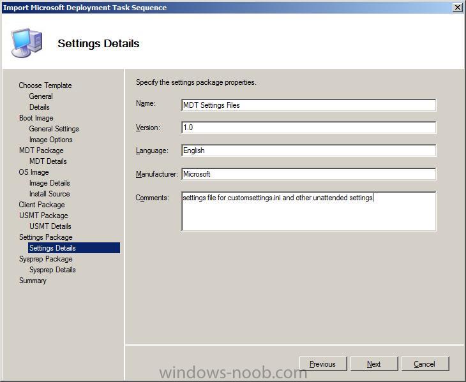The image size is (466, 382).
Task: Click the Settings Details page heading
Action: 98,43
